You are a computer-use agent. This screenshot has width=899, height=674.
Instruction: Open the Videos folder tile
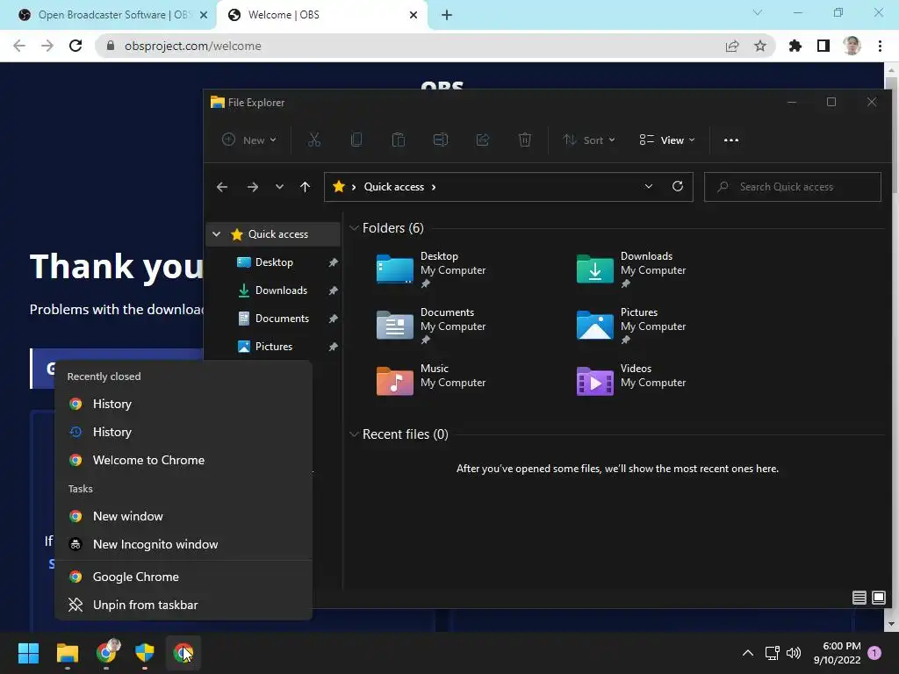[631, 381]
